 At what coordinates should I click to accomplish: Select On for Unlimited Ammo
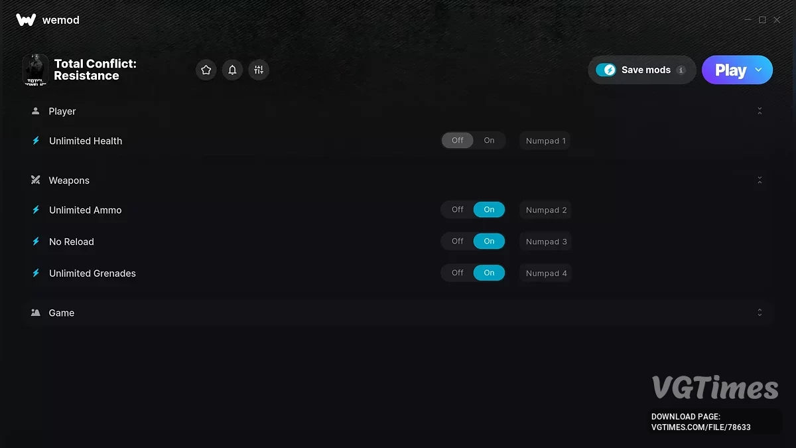coord(489,209)
